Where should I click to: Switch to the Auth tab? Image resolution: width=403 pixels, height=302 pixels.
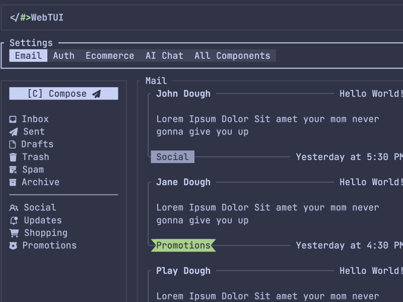[64, 56]
